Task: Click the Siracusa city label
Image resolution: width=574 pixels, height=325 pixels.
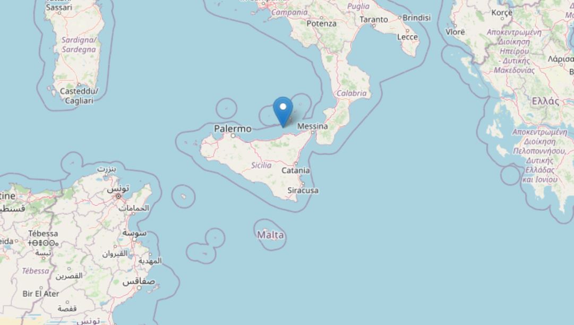Action: pyautogui.click(x=303, y=190)
